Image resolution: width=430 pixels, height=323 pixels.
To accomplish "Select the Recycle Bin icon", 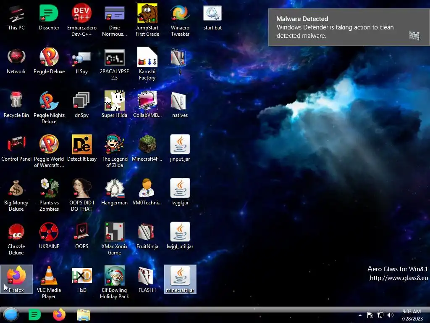I will 16,105.
